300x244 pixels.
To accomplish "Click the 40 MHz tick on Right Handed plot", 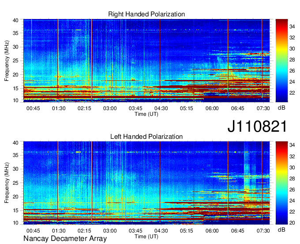I will 15,20.
